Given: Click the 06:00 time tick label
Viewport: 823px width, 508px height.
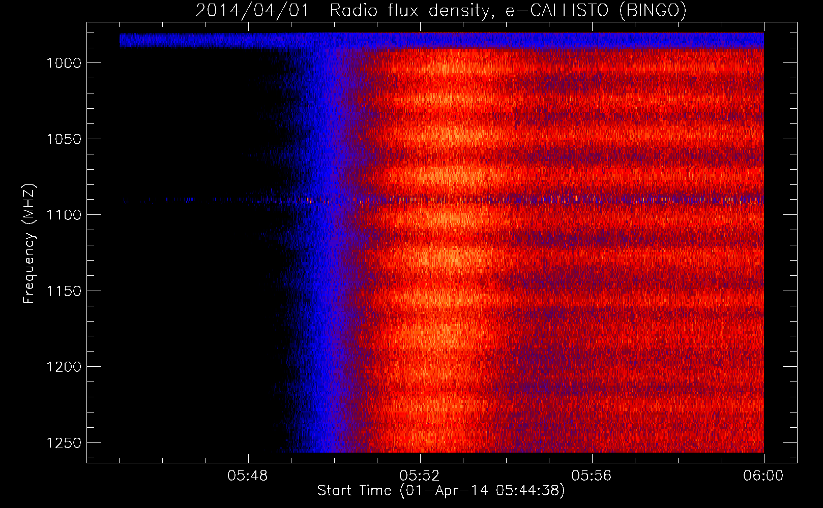Looking at the screenshot, I should [x=763, y=476].
